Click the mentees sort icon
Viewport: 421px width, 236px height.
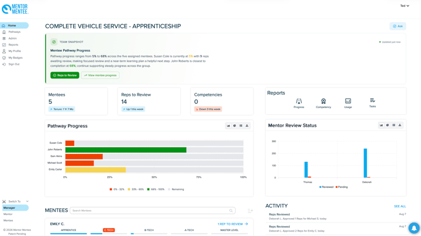(x=250, y=211)
